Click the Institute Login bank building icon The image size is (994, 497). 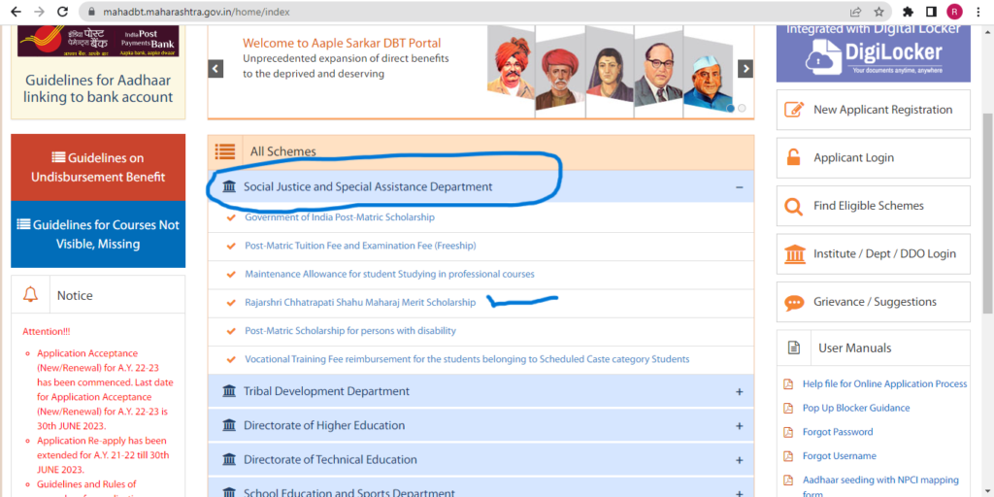coord(794,254)
